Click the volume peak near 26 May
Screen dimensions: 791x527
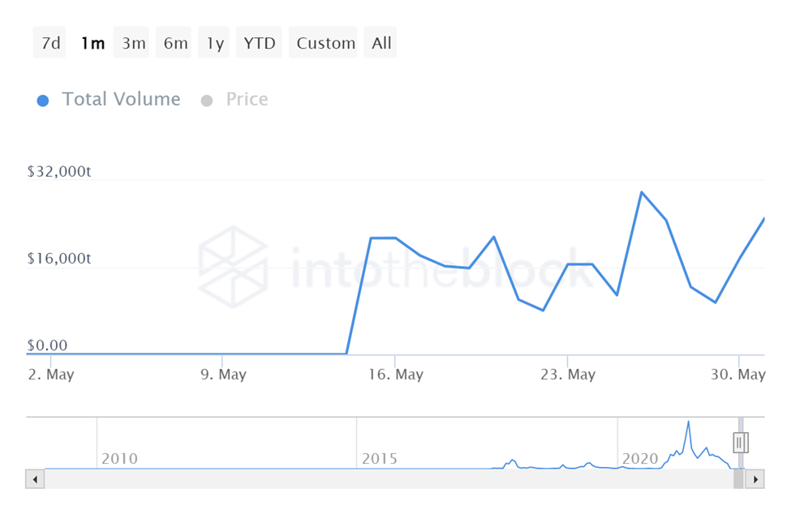coord(642,192)
